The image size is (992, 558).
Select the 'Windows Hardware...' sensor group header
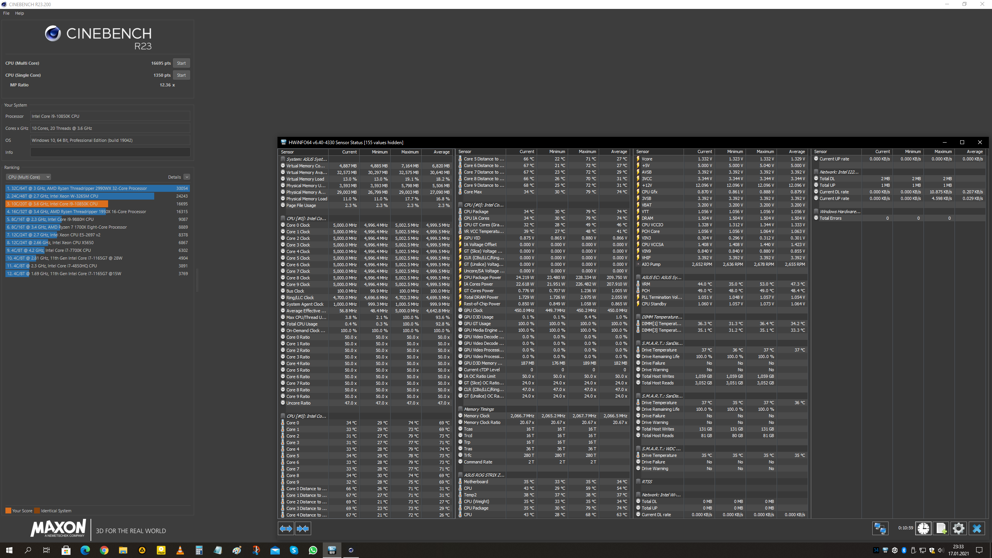pyautogui.click(x=899, y=212)
